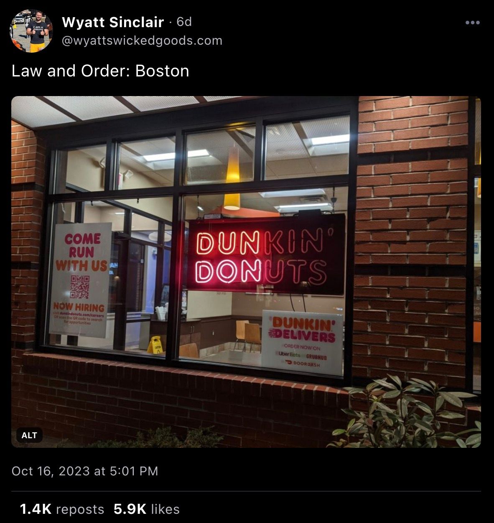Click the wooden chairs inside the store photo
Screen dimensions: 494x523
[248, 336]
